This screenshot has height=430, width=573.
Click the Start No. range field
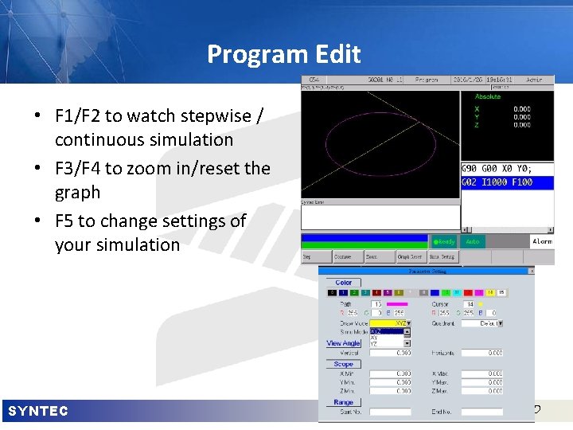390,412
